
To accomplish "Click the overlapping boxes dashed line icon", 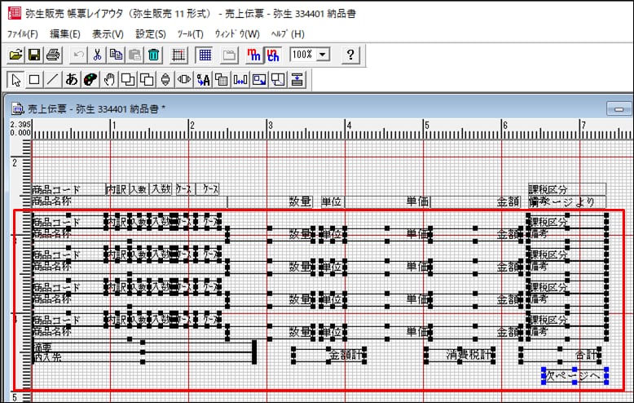I will click(278, 80).
